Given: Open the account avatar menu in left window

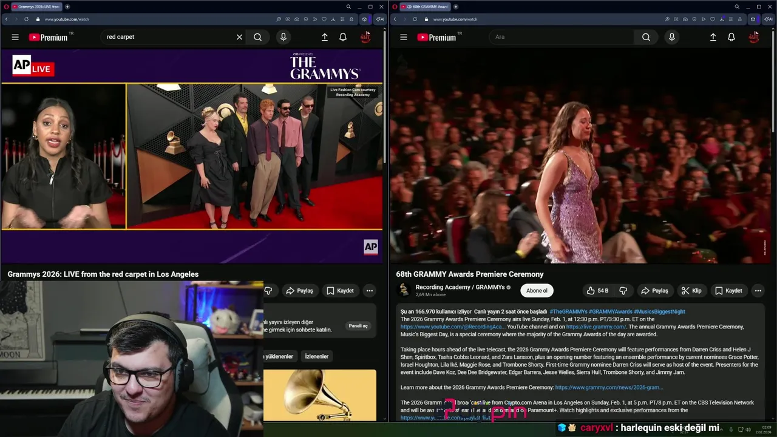Looking at the screenshot, I should [x=365, y=37].
